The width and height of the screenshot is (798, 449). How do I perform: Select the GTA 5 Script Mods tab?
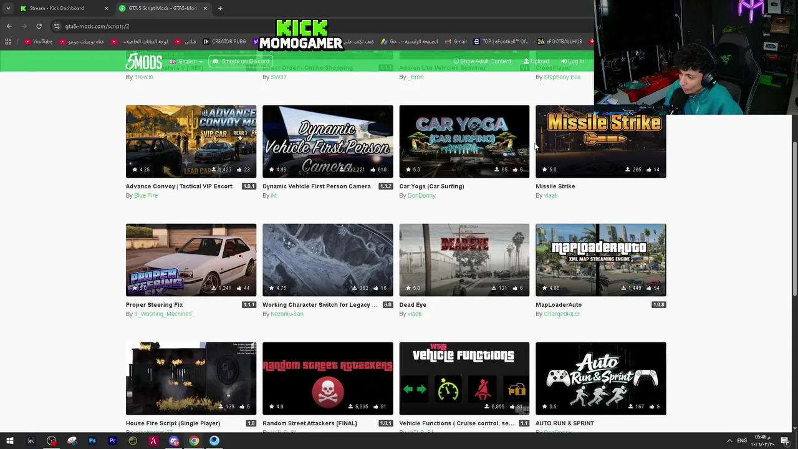tap(162, 8)
